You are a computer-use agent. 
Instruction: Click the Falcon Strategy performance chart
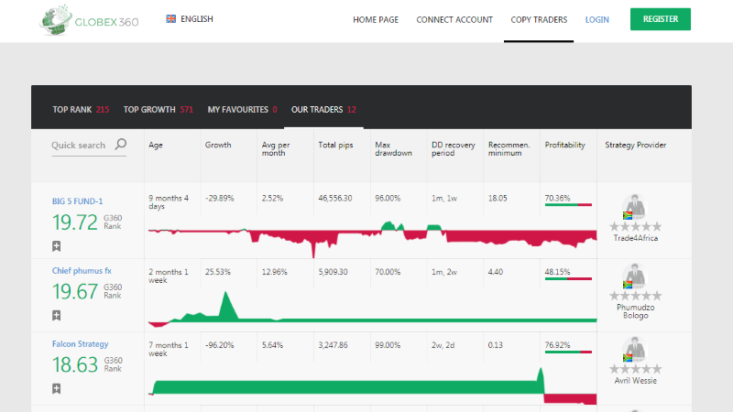click(372, 385)
